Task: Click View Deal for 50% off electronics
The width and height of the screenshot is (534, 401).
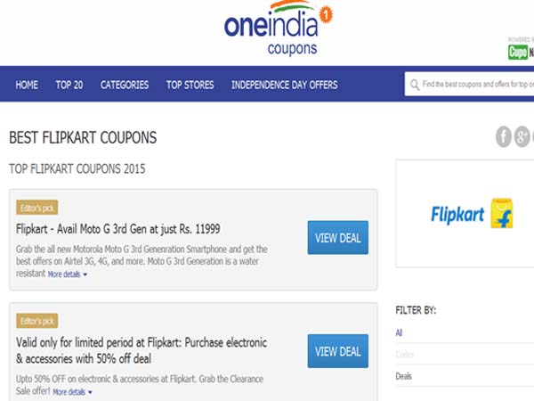Action: pos(337,351)
